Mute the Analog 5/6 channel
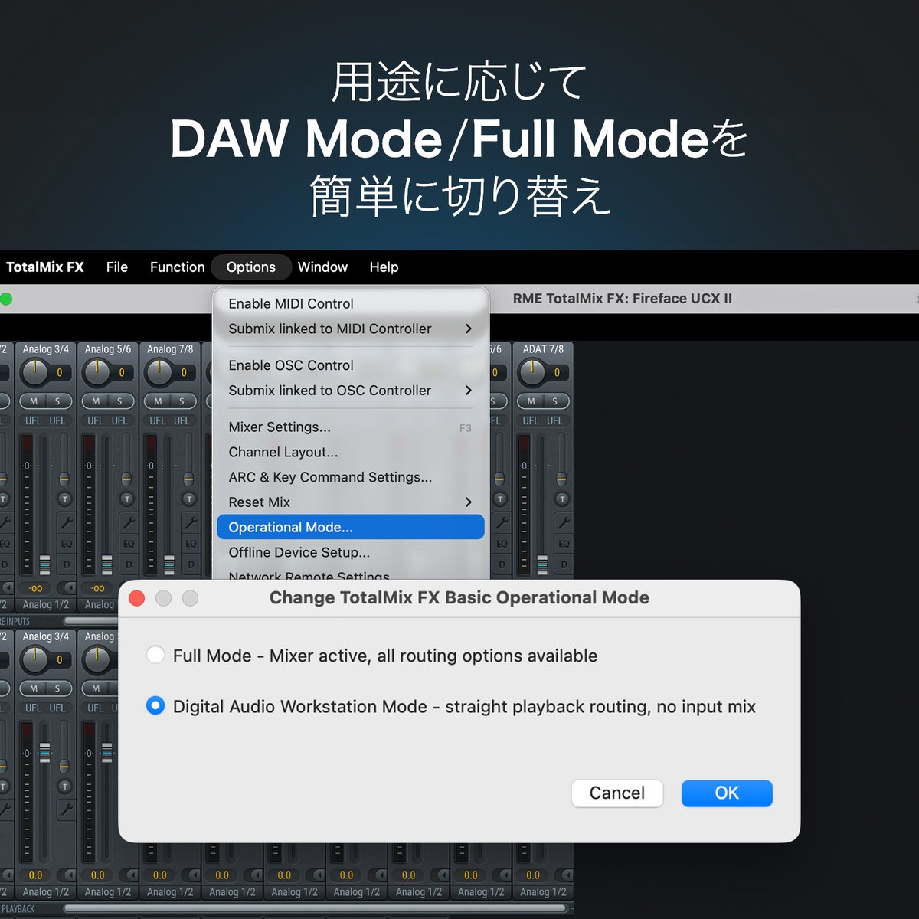Viewport: 919px width, 919px height. [x=96, y=401]
